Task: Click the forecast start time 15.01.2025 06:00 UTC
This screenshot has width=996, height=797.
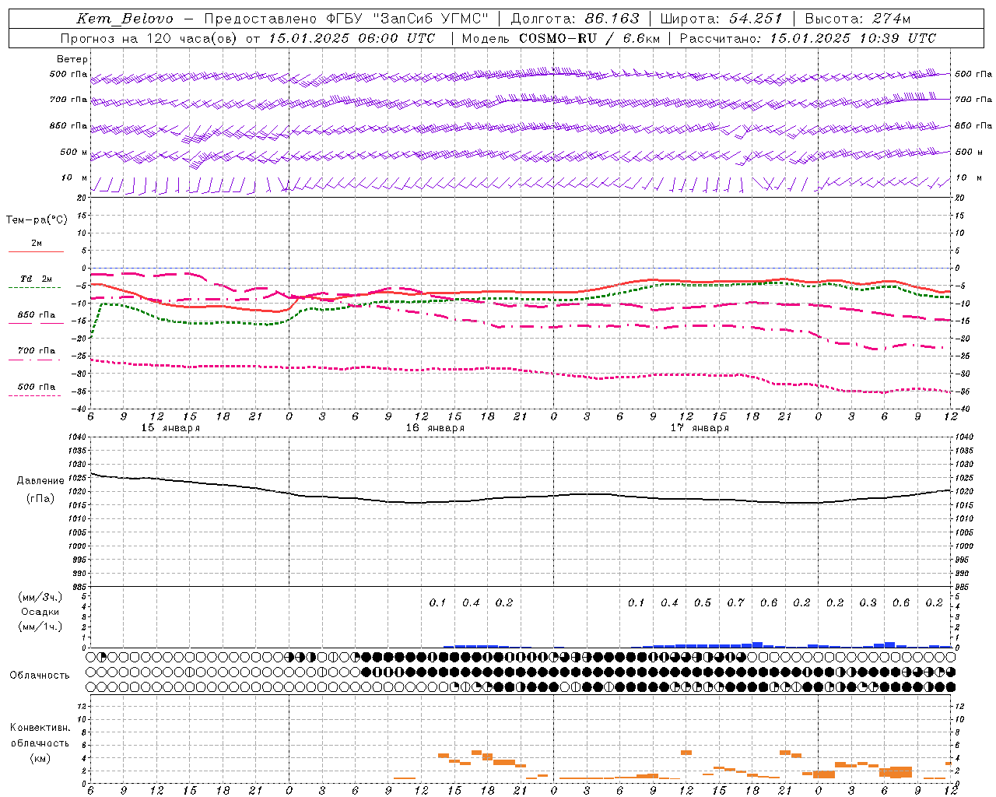Action: pyautogui.click(x=352, y=38)
